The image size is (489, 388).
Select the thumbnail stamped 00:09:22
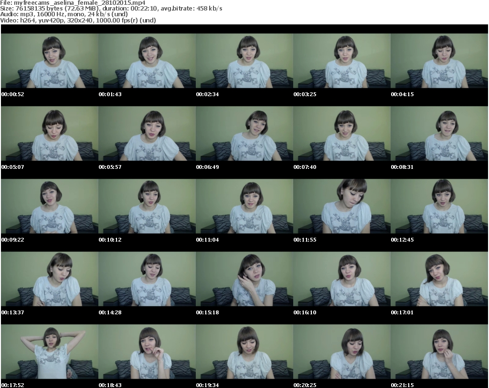point(50,207)
